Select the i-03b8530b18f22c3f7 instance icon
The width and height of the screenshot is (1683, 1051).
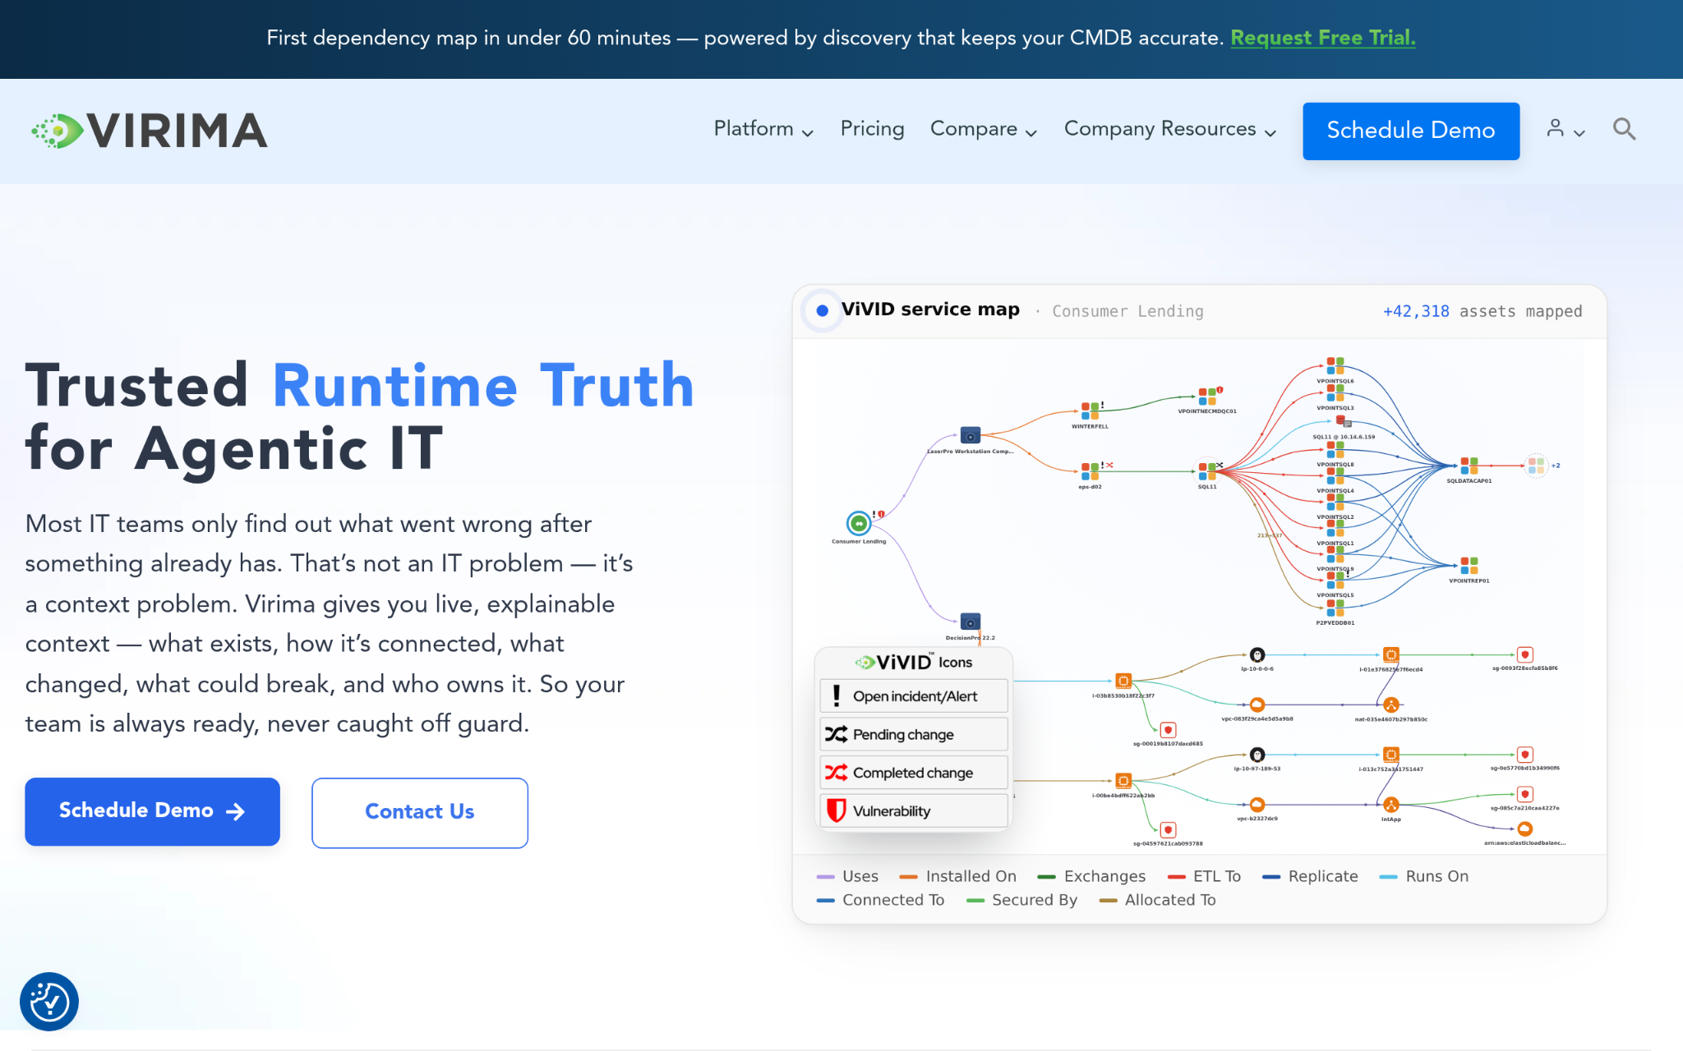1123,681
